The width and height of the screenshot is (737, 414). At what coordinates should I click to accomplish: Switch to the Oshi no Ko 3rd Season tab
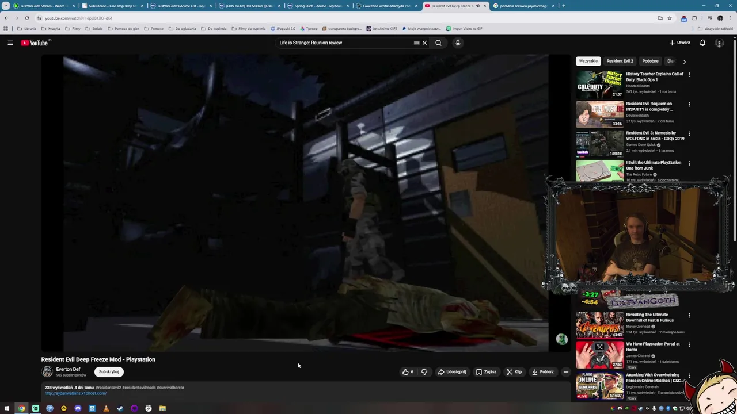(249, 6)
